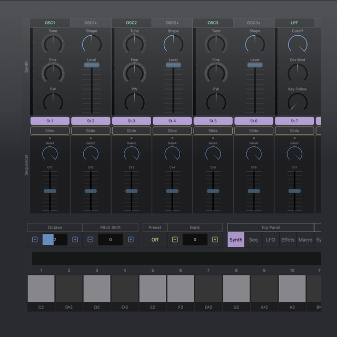
Task: Click the Pitch Shift value field
Action: [111, 240]
